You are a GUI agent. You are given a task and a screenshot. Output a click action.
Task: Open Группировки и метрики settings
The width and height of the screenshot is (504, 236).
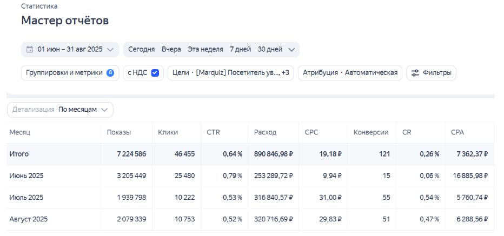coord(64,73)
